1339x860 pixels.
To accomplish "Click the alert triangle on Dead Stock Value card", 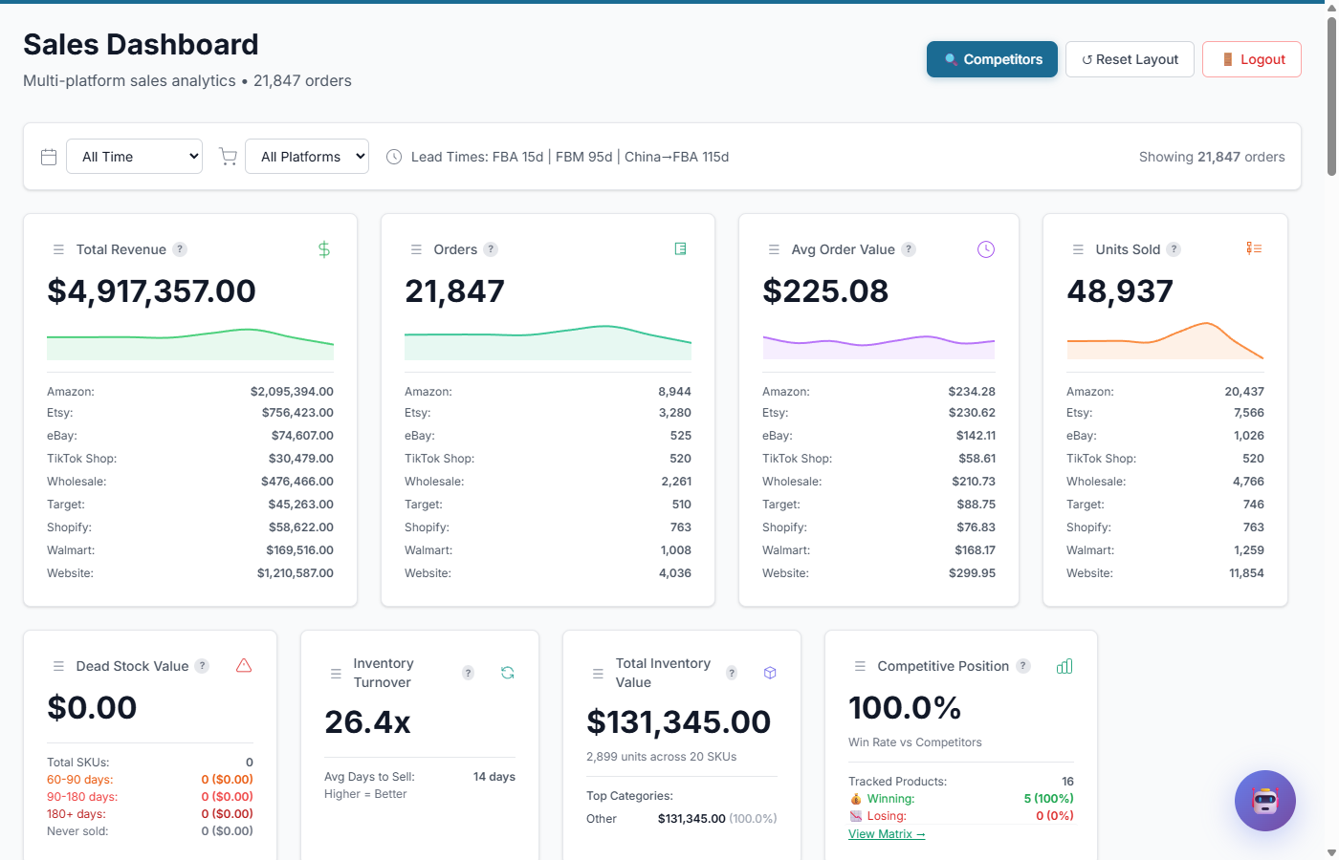I will (x=244, y=665).
